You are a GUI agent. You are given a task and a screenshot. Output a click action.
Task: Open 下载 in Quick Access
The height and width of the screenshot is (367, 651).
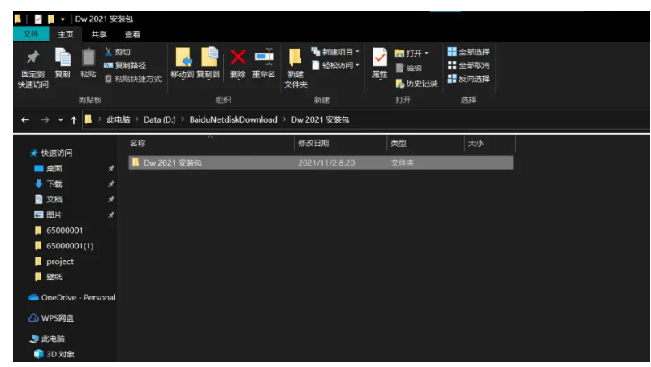[x=48, y=183]
